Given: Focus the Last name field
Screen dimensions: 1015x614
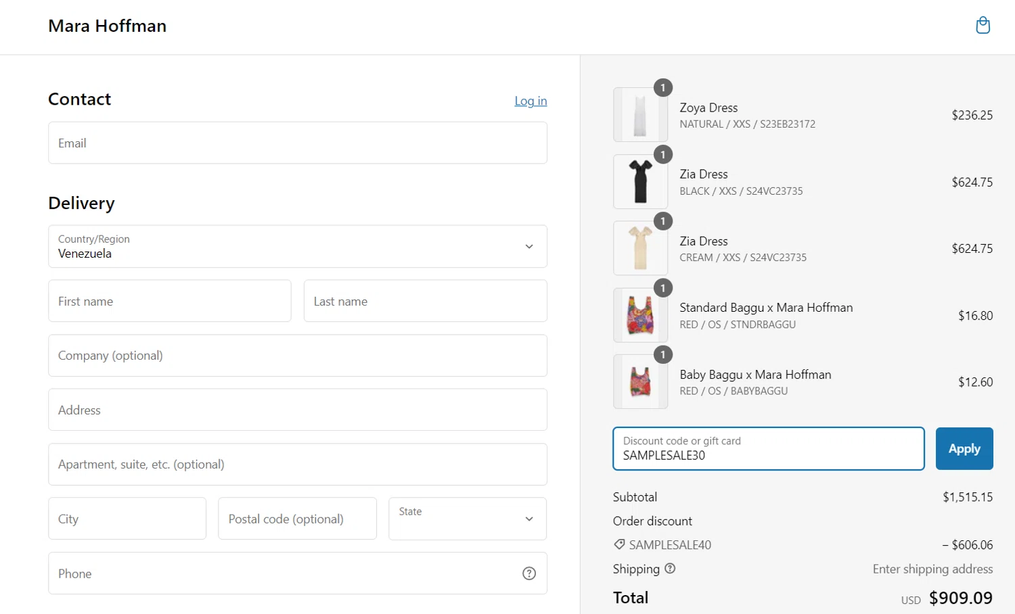Looking at the screenshot, I should (426, 301).
